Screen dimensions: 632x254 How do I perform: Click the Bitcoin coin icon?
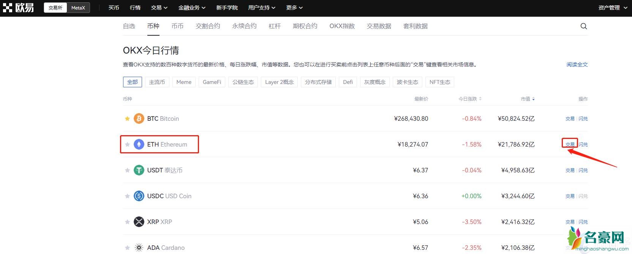(x=139, y=118)
